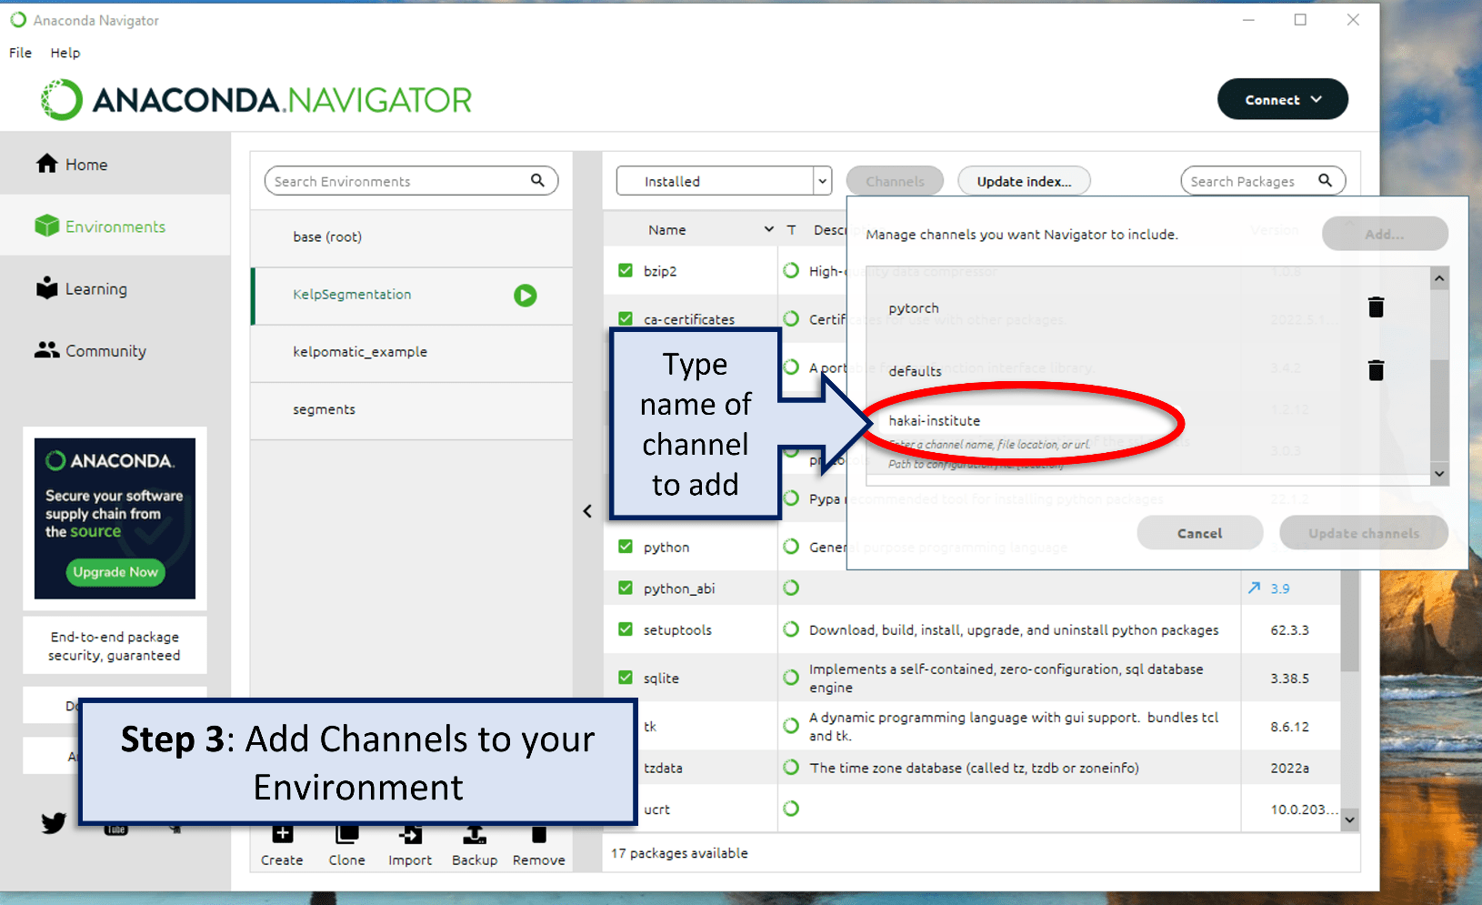
Task: Click the Clone environment label
Action: pyautogui.click(x=346, y=860)
